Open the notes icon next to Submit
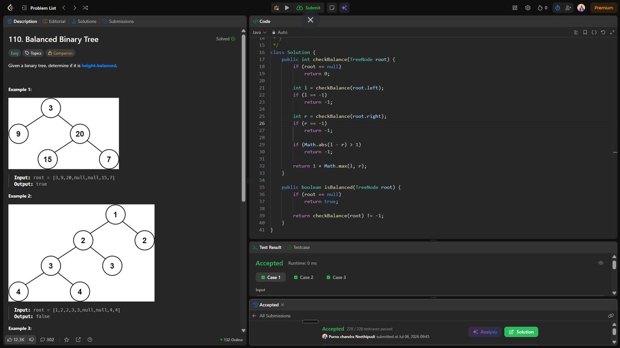The height and width of the screenshot is (348, 620). point(332,8)
